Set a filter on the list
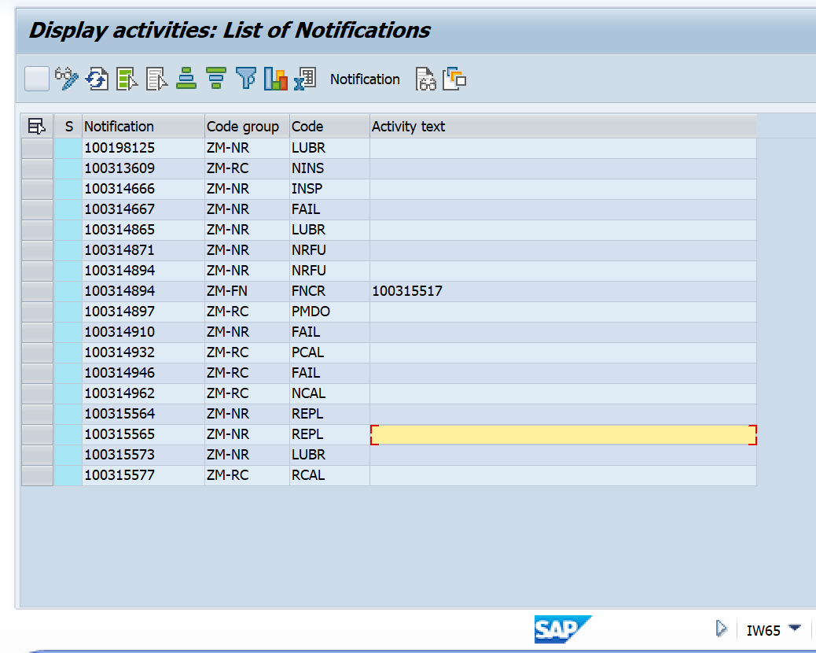Screen dimensions: 816x653 (x=244, y=79)
